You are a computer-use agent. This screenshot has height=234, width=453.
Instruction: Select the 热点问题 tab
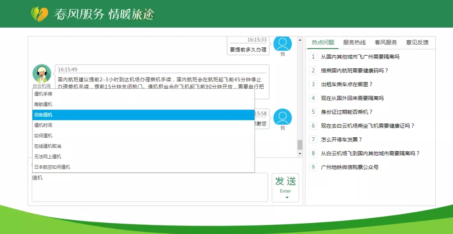[x=323, y=43]
